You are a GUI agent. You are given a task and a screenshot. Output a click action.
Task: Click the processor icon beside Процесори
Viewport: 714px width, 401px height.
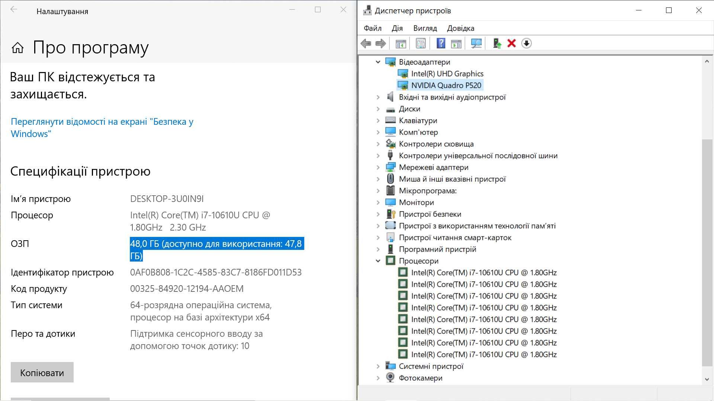[x=390, y=261]
